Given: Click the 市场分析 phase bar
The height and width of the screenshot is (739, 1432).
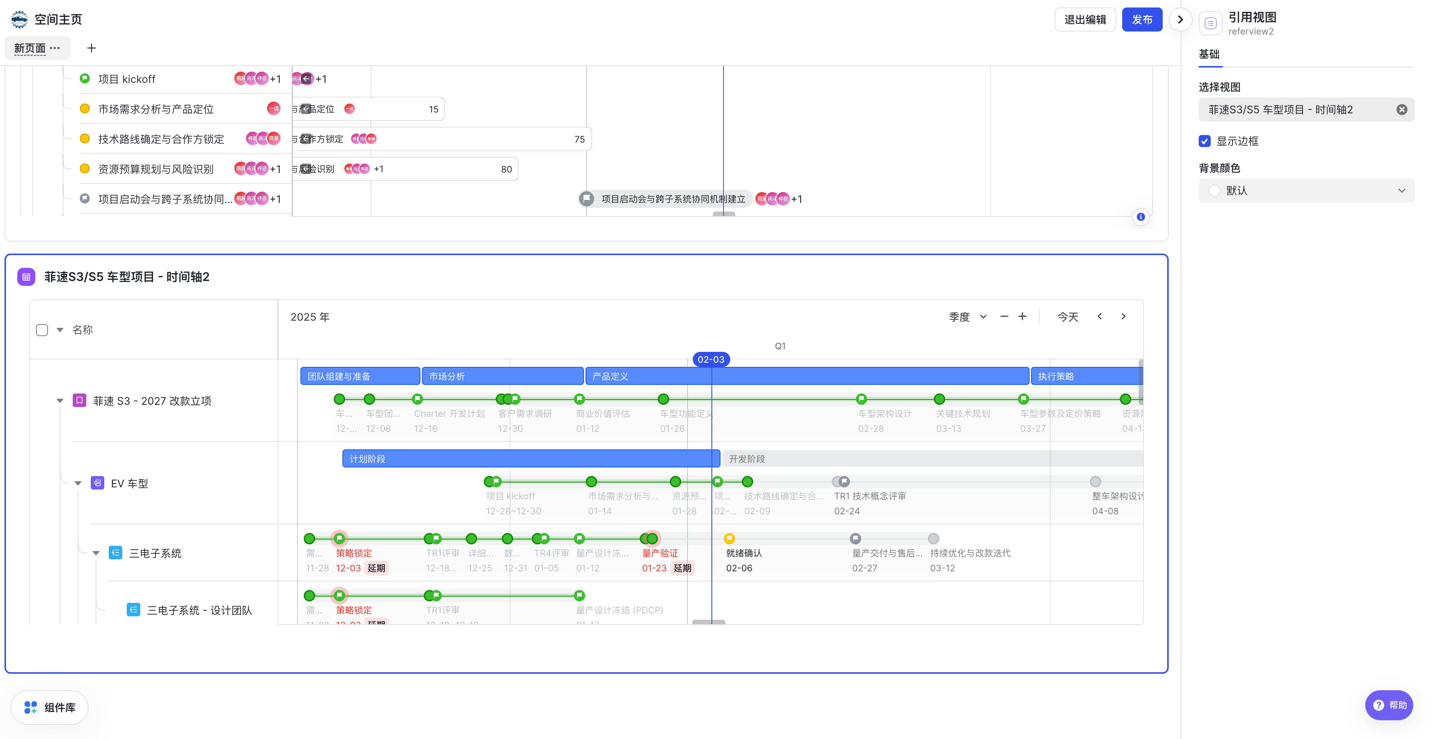Looking at the screenshot, I should pyautogui.click(x=503, y=376).
